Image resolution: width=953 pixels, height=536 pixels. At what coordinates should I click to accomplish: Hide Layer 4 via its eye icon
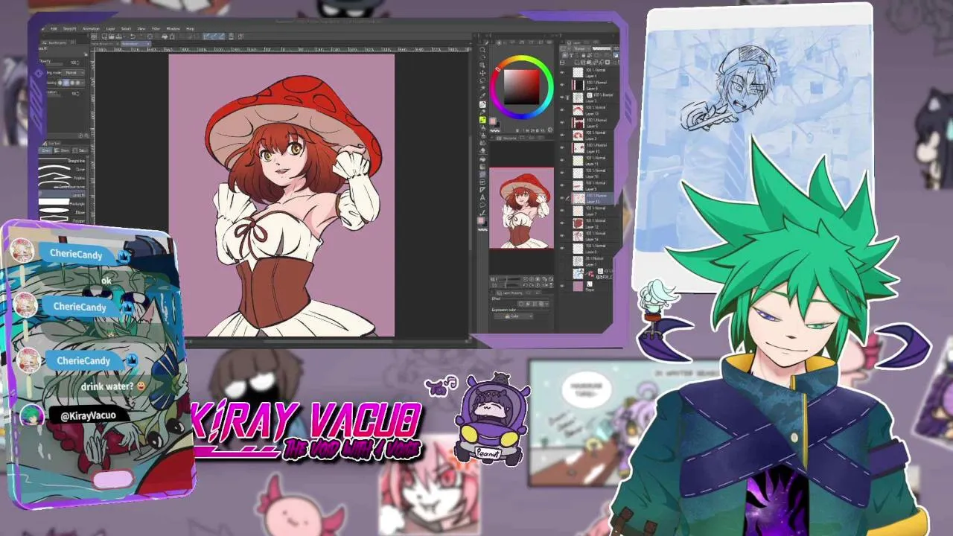pos(562,72)
